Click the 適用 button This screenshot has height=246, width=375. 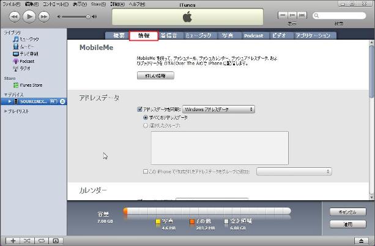(347, 224)
